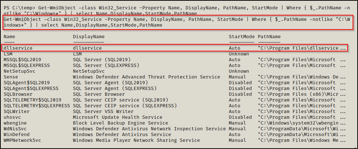Viewport: 358px width, 149px height.
Task: Select Microsoft Update Health Service text
Action: pyautogui.click(x=118, y=117)
